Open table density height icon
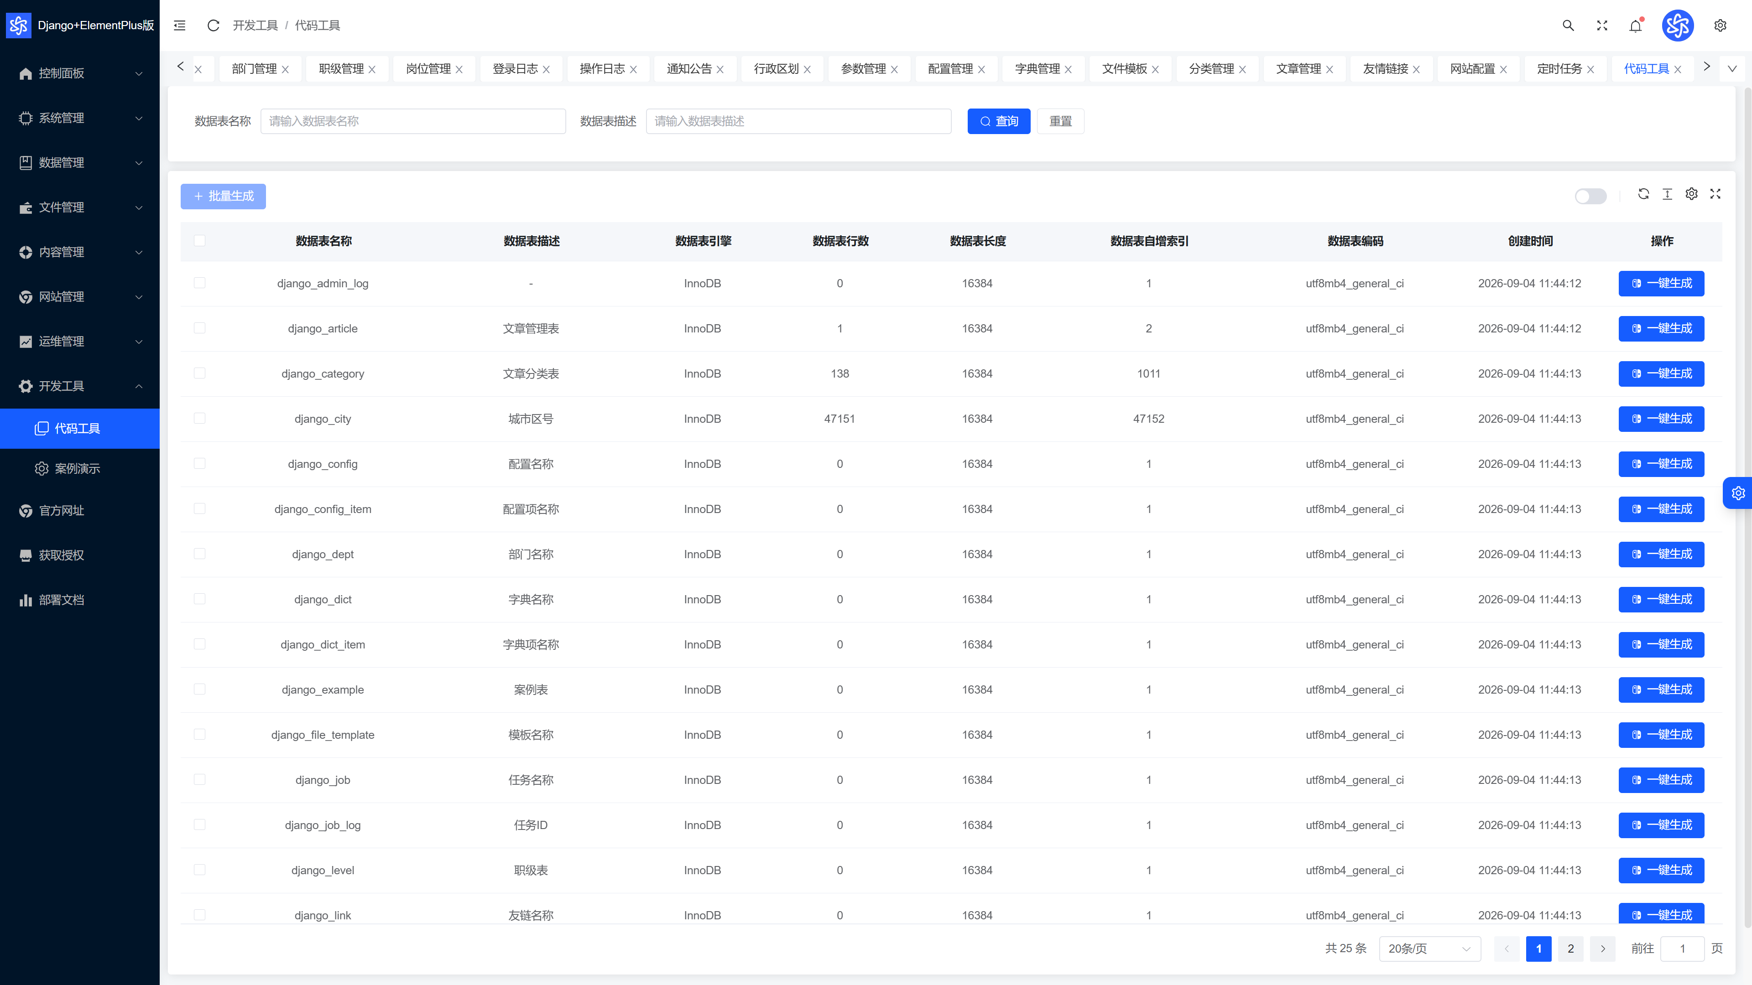This screenshot has width=1752, height=985. coord(1667,194)
